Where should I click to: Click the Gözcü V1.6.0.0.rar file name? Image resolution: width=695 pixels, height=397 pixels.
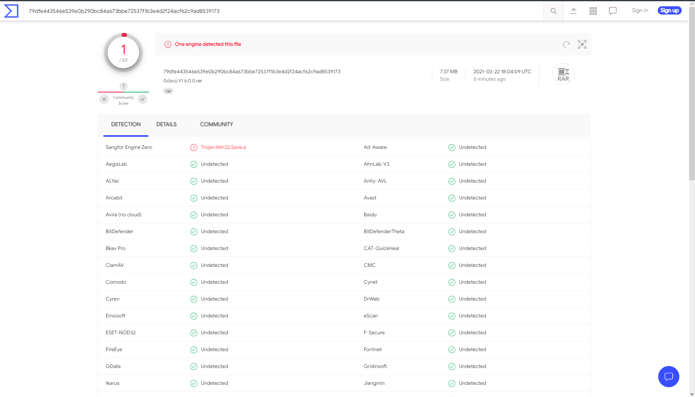183,81
